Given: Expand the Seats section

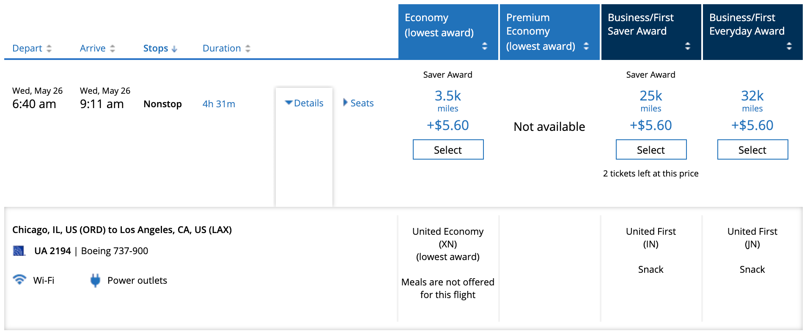Looking at the screenshot, I should point(358,103).
